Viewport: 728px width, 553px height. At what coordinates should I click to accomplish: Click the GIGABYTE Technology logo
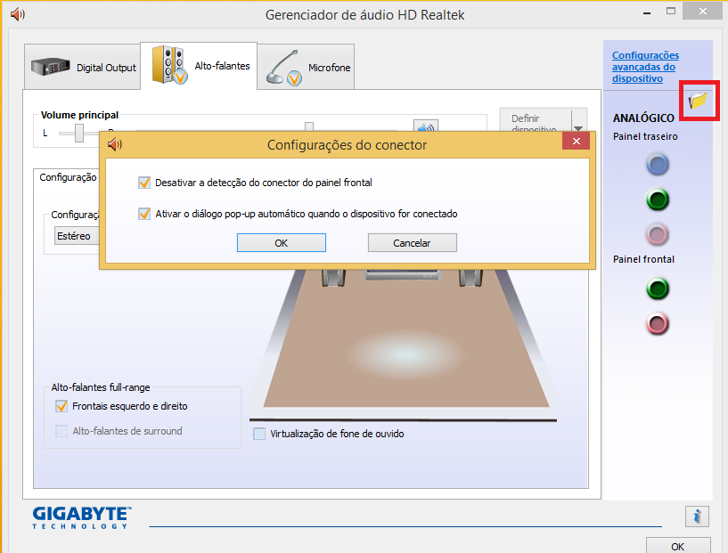tap(82, 517)
